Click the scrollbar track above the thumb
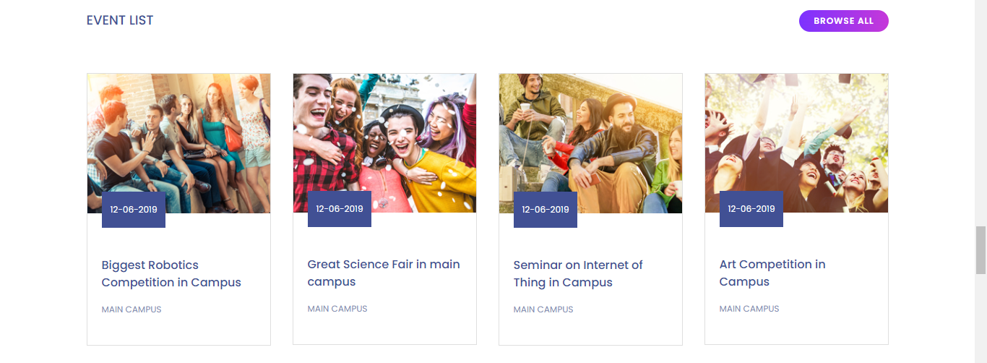 (980, 108)
